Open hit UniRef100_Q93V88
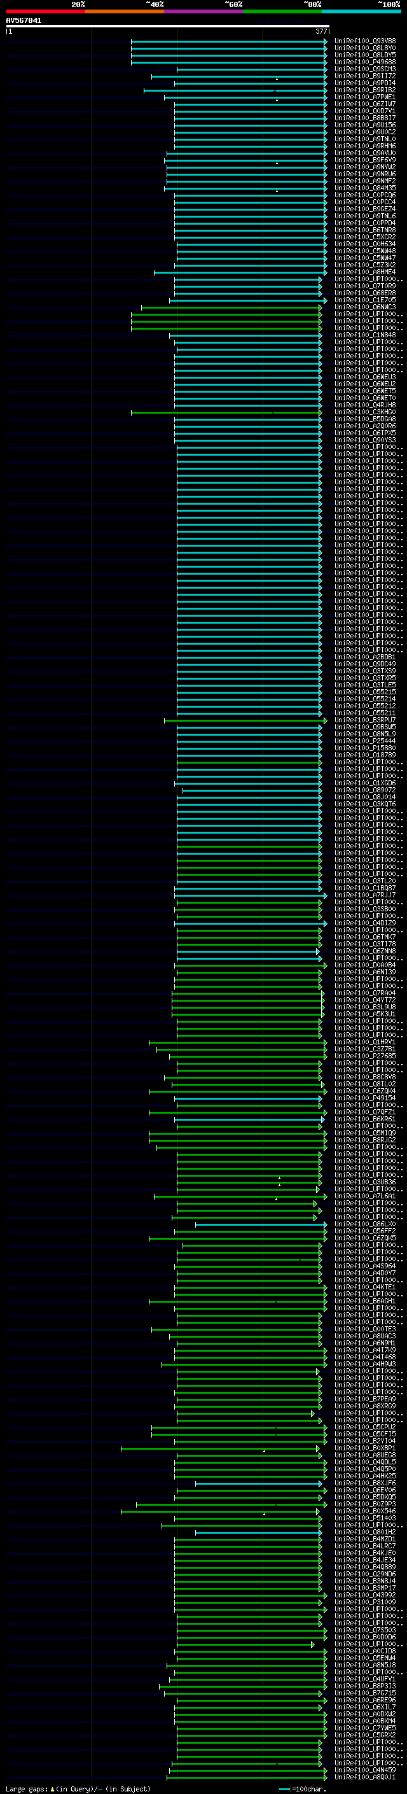This screenshot has width=407, height=1794. 365,41
